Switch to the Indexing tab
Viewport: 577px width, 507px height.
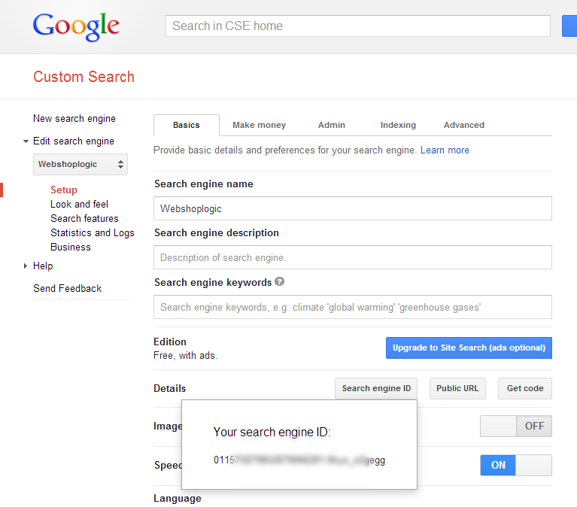(398, 125)
